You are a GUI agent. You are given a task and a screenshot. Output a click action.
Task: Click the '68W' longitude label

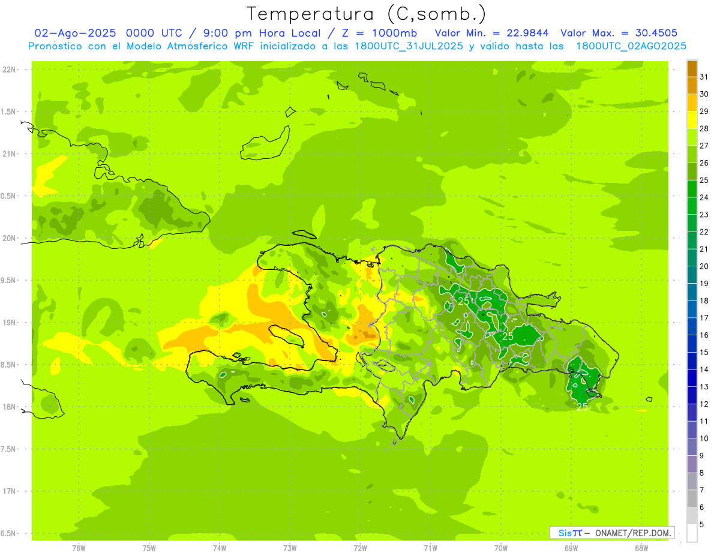point(641,548)
